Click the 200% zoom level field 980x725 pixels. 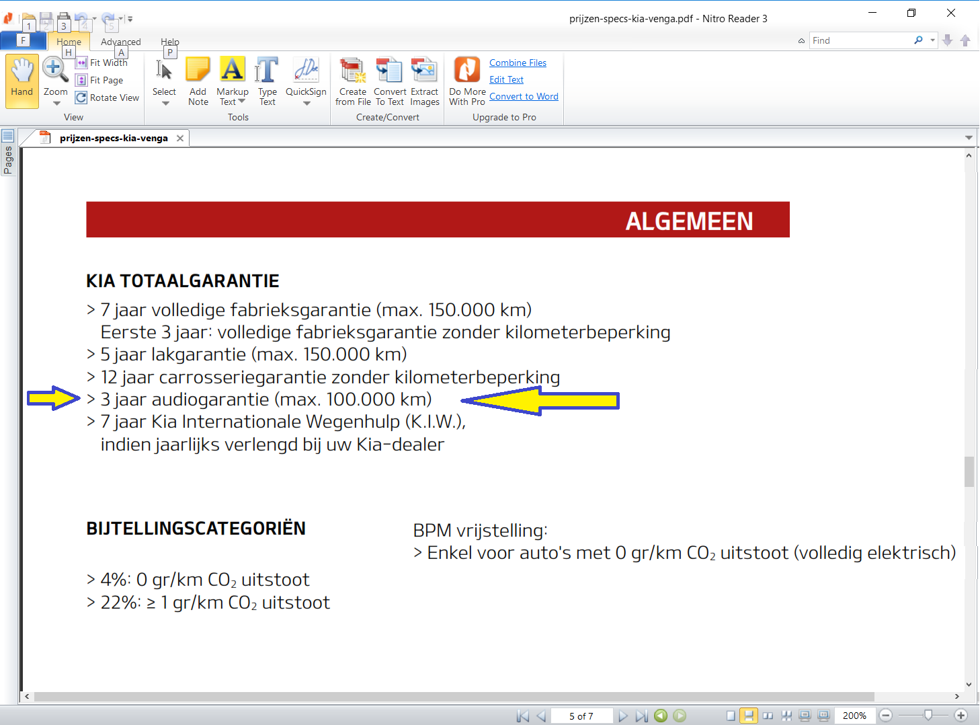click(x=854, y=716)
